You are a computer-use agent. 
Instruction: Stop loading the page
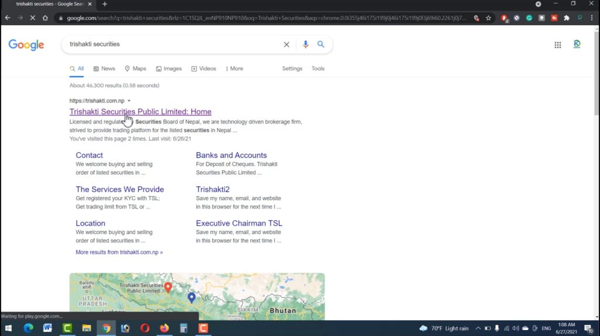coord(33,18)
